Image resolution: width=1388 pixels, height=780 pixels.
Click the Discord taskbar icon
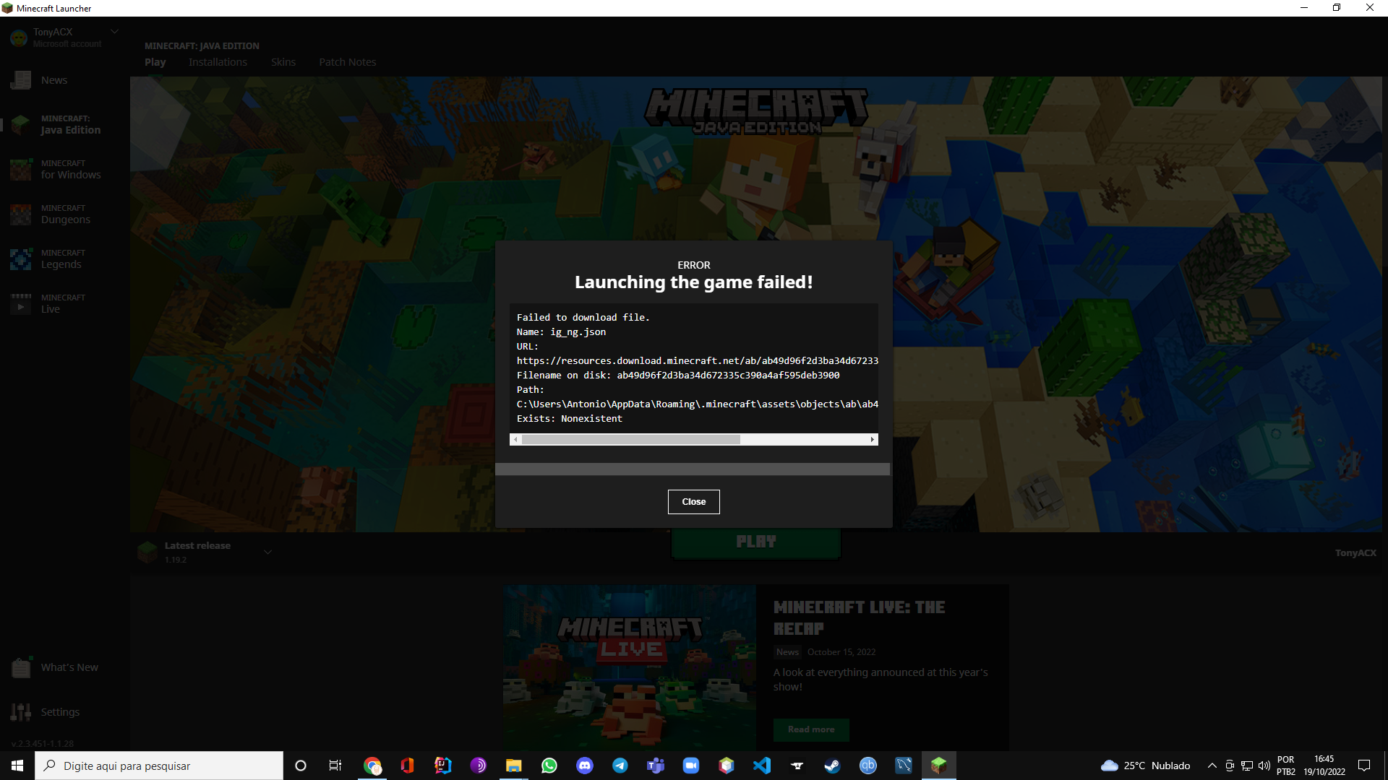pyautogui.click(x=585, y=766)
